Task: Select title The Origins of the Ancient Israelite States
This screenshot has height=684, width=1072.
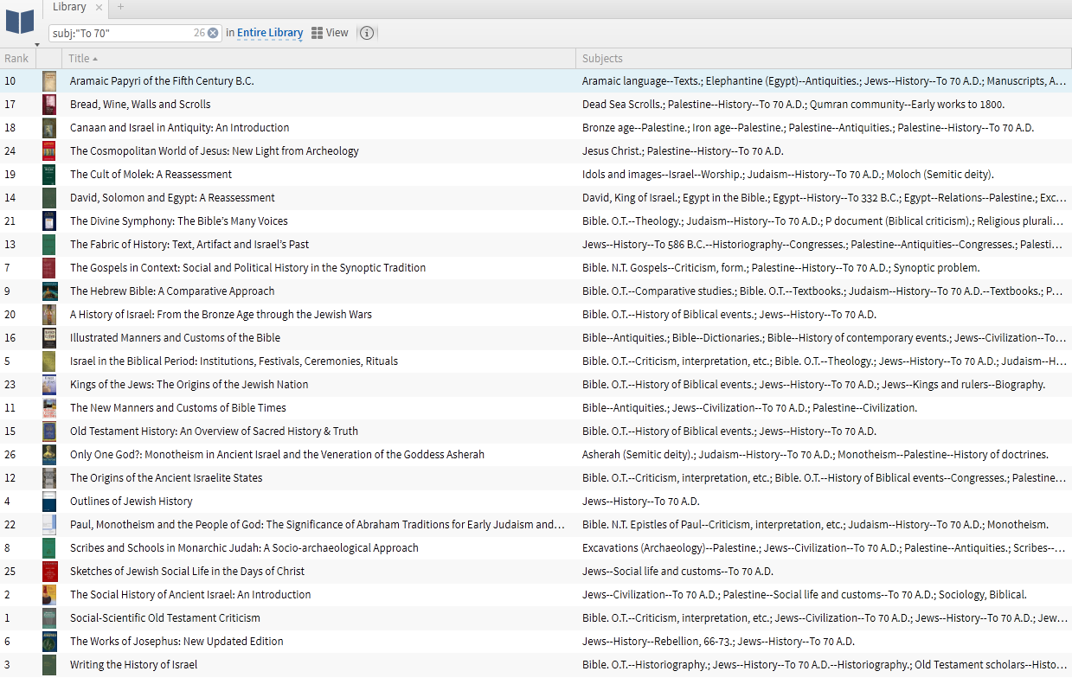Action: pos(166,478)
